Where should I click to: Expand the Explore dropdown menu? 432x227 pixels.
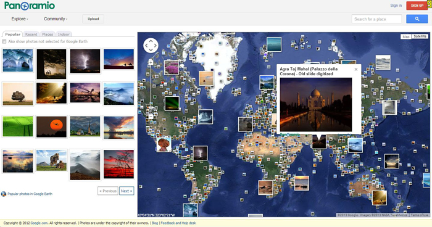click(20, 19)
